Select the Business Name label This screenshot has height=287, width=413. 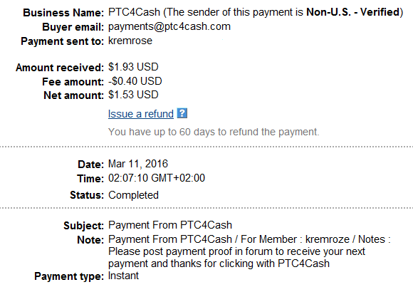coord(63,13)
